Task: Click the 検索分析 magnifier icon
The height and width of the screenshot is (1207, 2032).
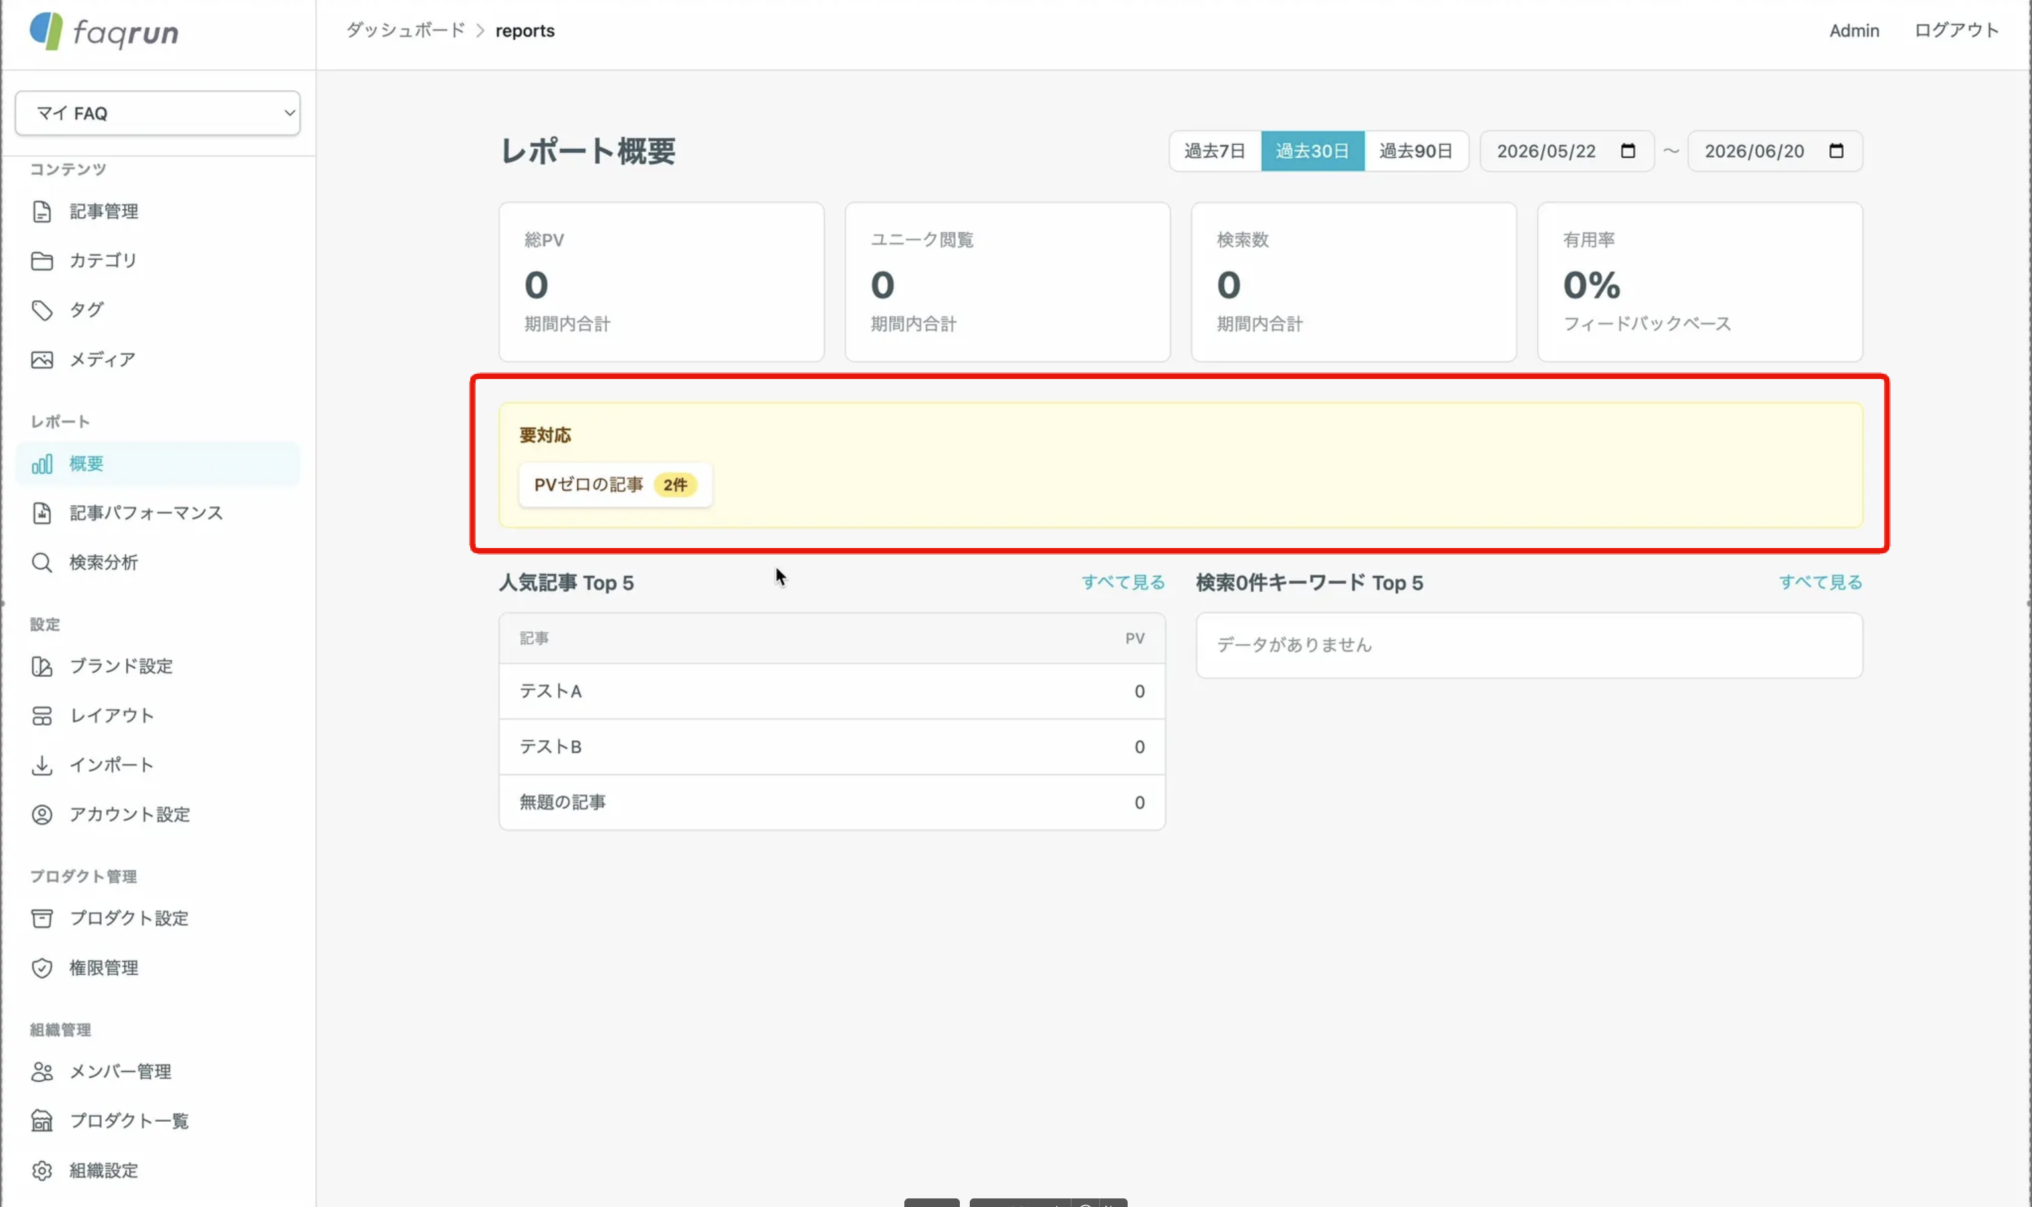Action: click(x=42, y=563)
